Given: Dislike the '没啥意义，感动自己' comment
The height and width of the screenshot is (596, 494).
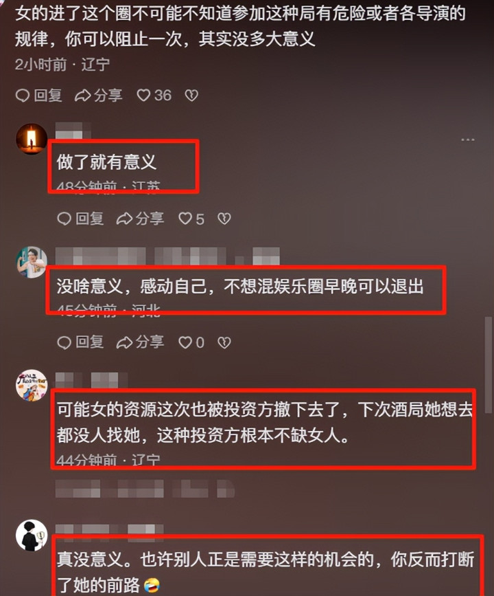Looking at the screenshot, I should [224, 342].
